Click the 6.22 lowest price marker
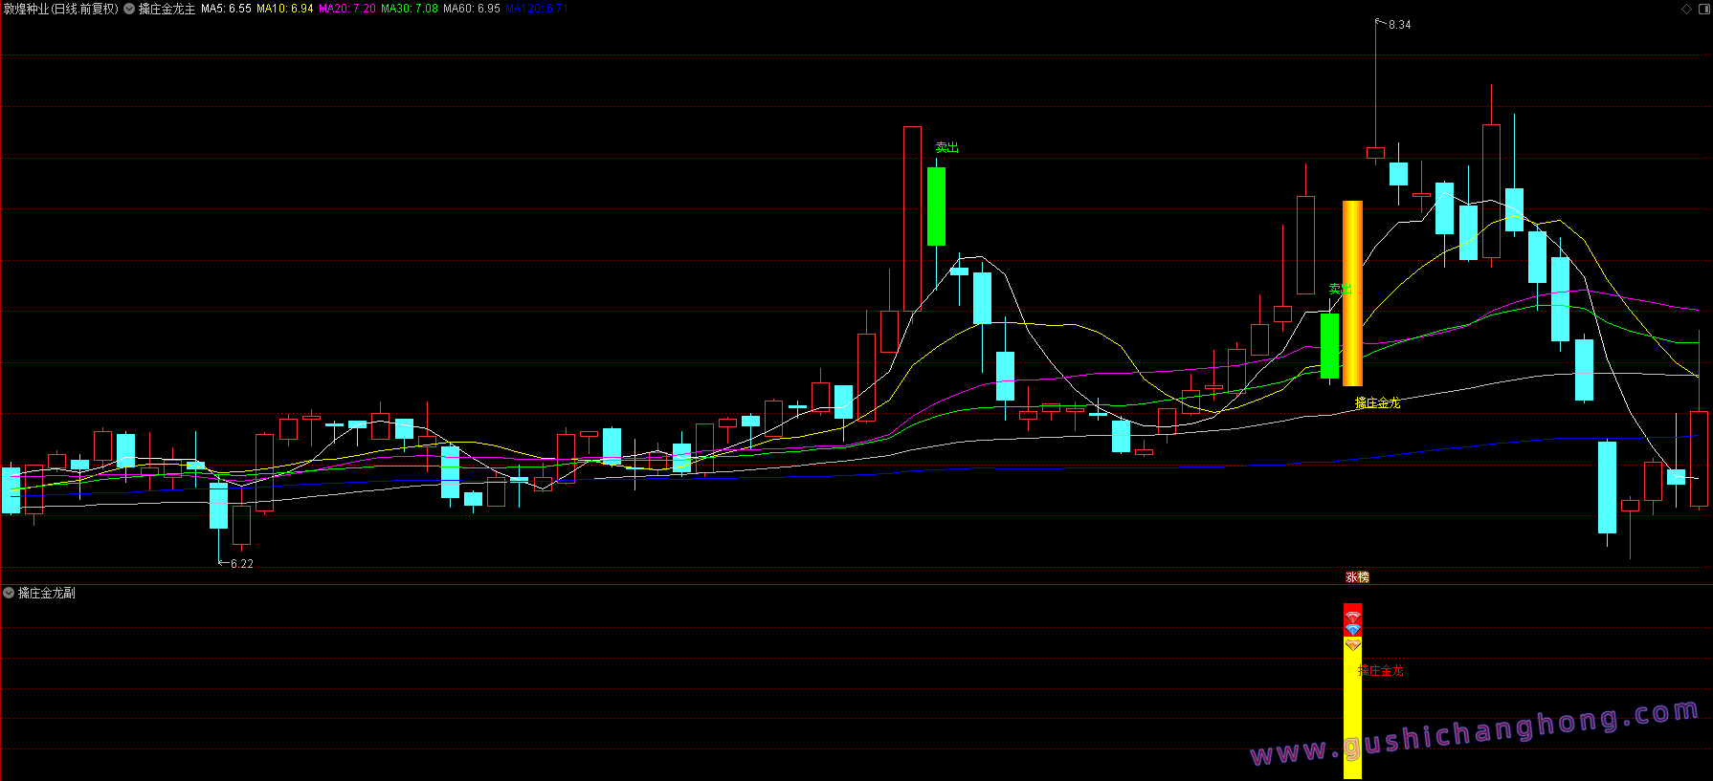Viewport: 1713px width, 781px height. point(241,564)
